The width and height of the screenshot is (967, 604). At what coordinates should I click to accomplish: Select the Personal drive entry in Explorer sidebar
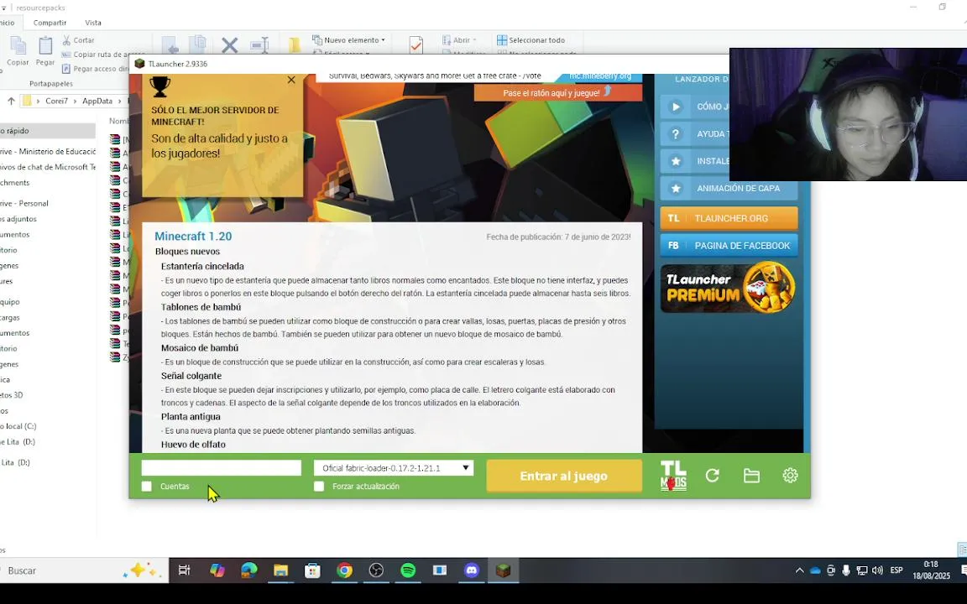(x=24, y=203)
